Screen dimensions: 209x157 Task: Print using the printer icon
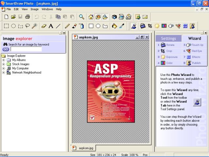coord(27,17)
